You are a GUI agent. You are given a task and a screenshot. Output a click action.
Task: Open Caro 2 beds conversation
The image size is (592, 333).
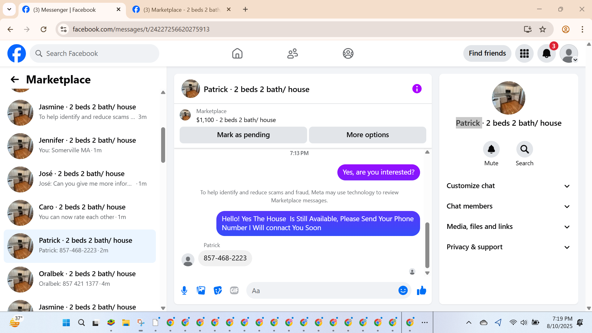point(80,212)
